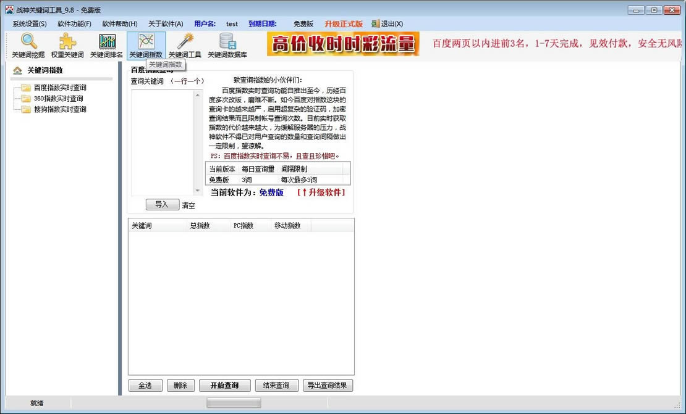Select the 关键词指数 index tool

(x=146, y=46)
